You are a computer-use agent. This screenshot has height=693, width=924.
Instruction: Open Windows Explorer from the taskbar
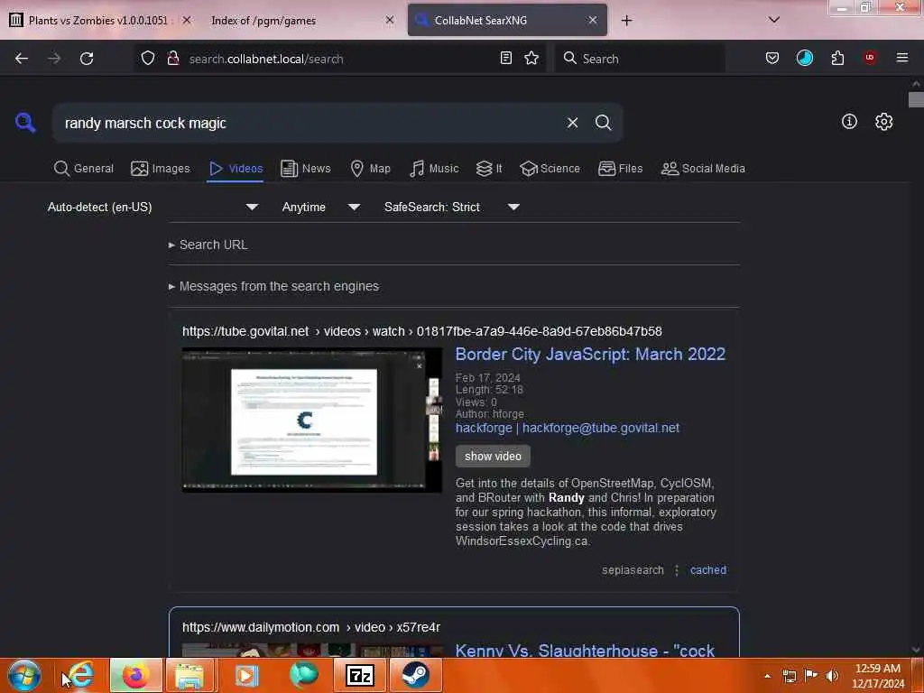189,675
